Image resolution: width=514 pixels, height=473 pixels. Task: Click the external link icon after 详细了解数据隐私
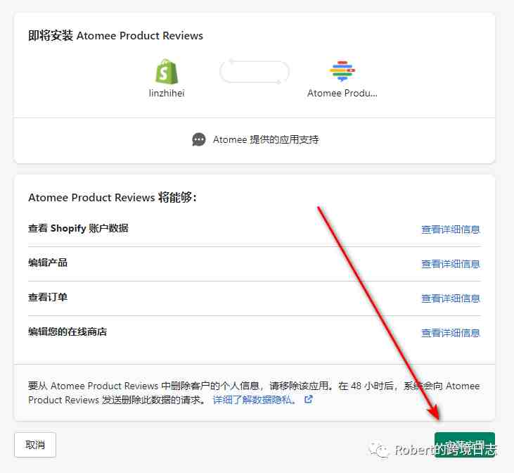pos(309,400)
